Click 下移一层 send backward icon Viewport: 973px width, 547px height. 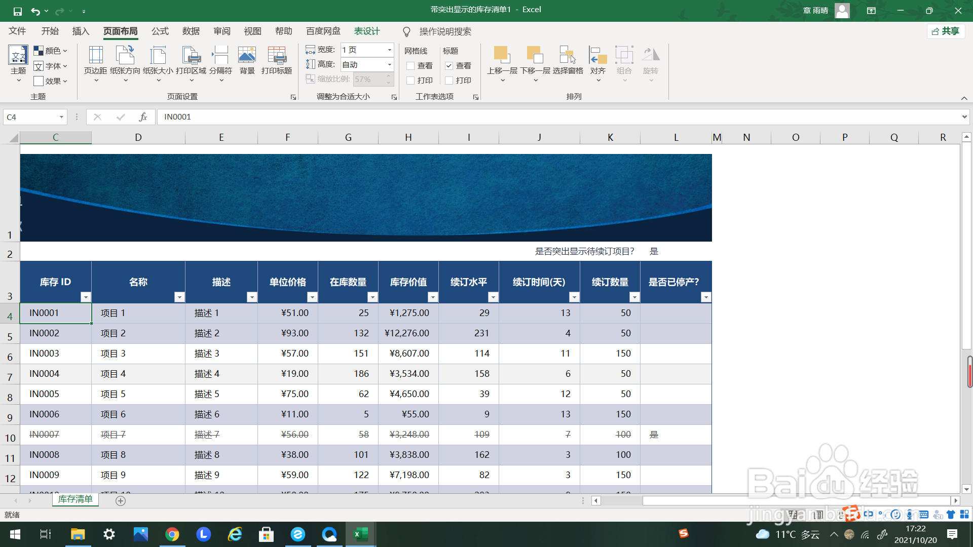[x=535, y=55]
